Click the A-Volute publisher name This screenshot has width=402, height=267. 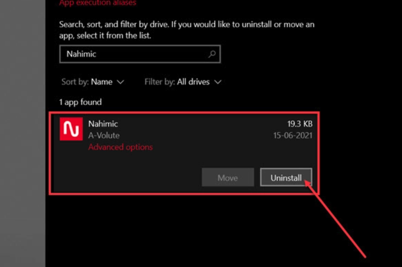click(104, 135)
